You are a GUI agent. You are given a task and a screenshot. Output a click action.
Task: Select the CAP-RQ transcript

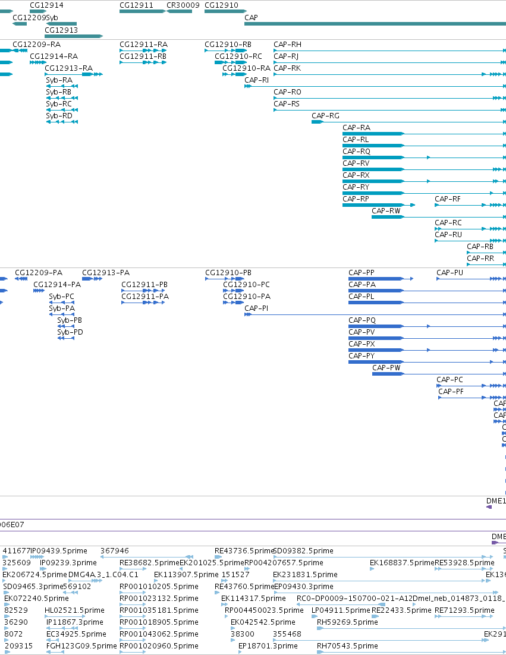click(x=356, y=151)
